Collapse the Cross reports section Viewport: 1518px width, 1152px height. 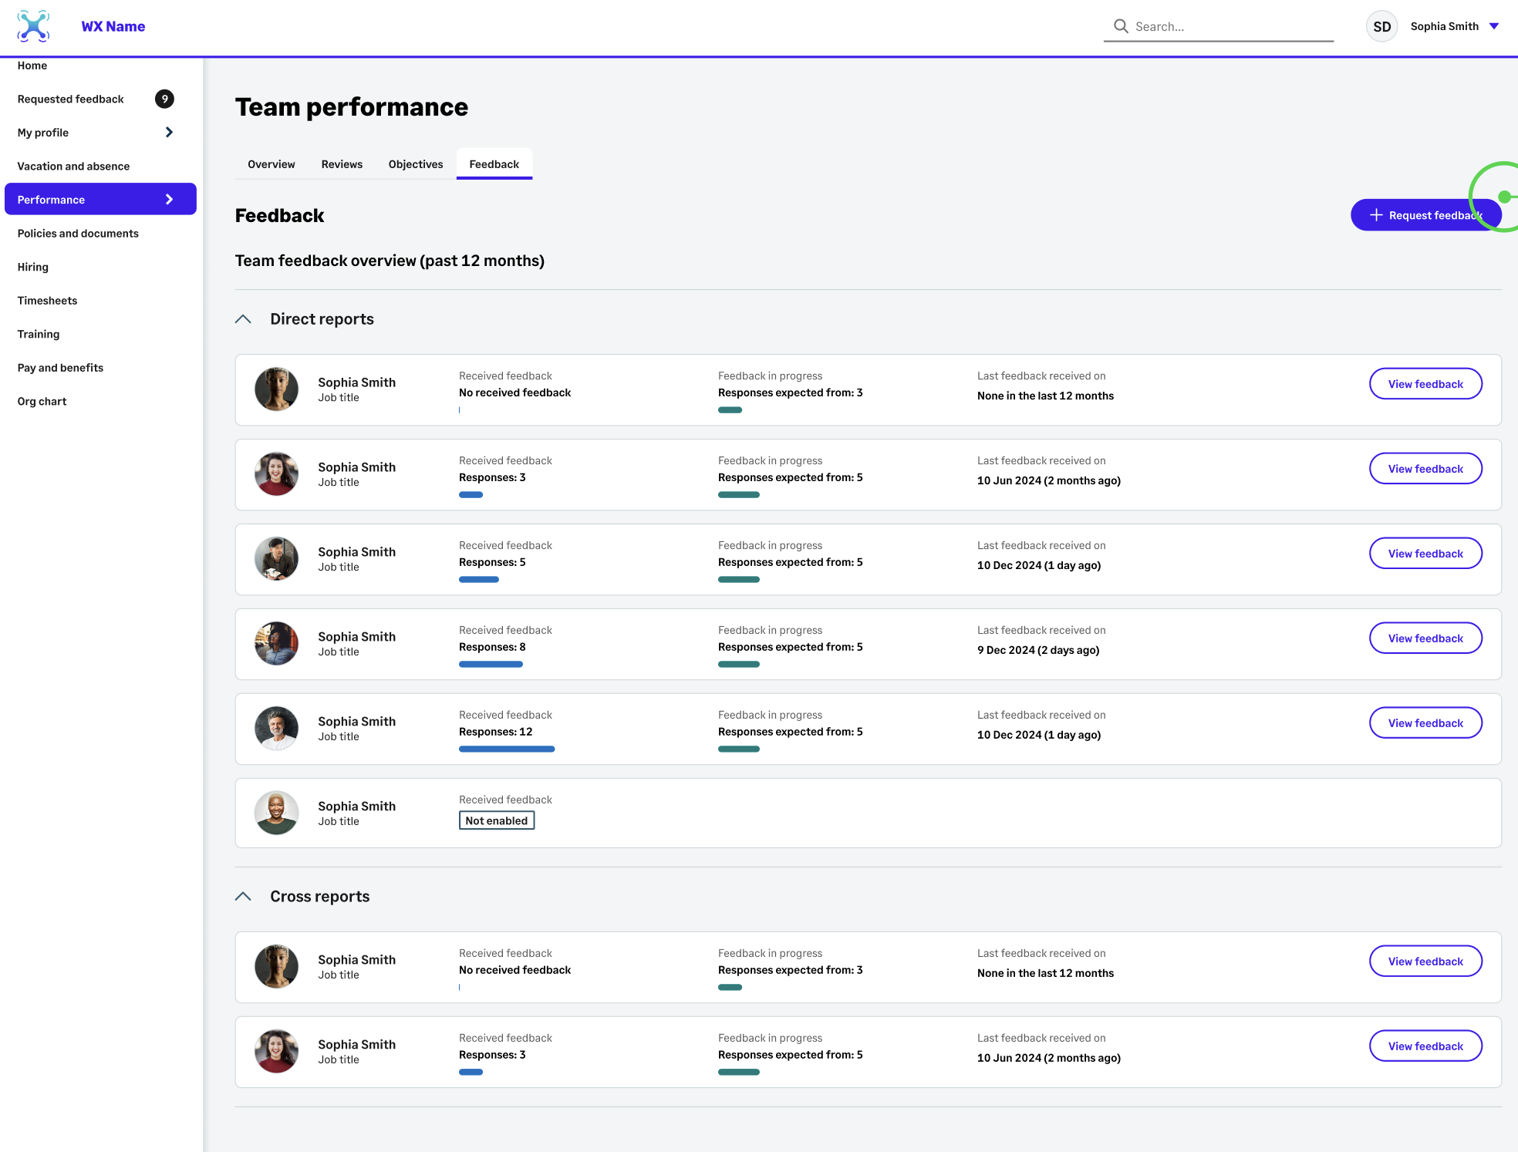[x=243, y=897]
